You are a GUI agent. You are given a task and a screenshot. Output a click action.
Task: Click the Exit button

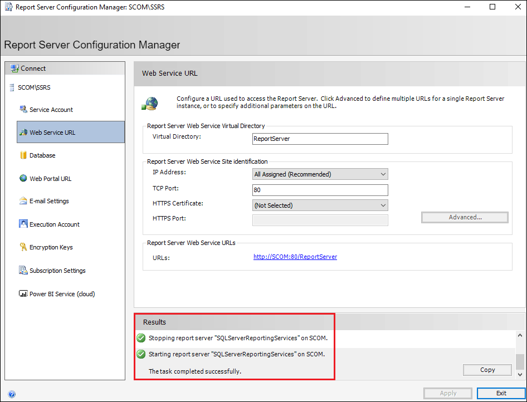pos(501,393)
